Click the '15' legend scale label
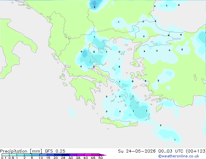206x159 pixels. point(48,158)
